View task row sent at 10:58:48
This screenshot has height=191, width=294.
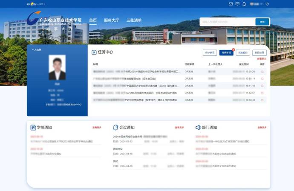coord(262,100)
